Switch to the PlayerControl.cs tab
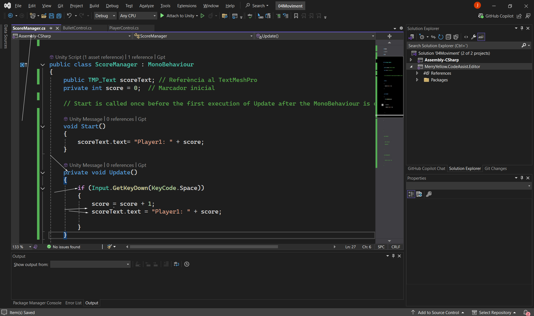 pyautogui.click(x=124, y=28)
